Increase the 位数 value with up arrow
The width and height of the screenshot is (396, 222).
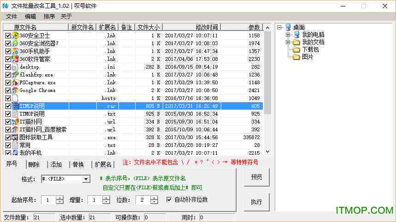pos(154,198)
